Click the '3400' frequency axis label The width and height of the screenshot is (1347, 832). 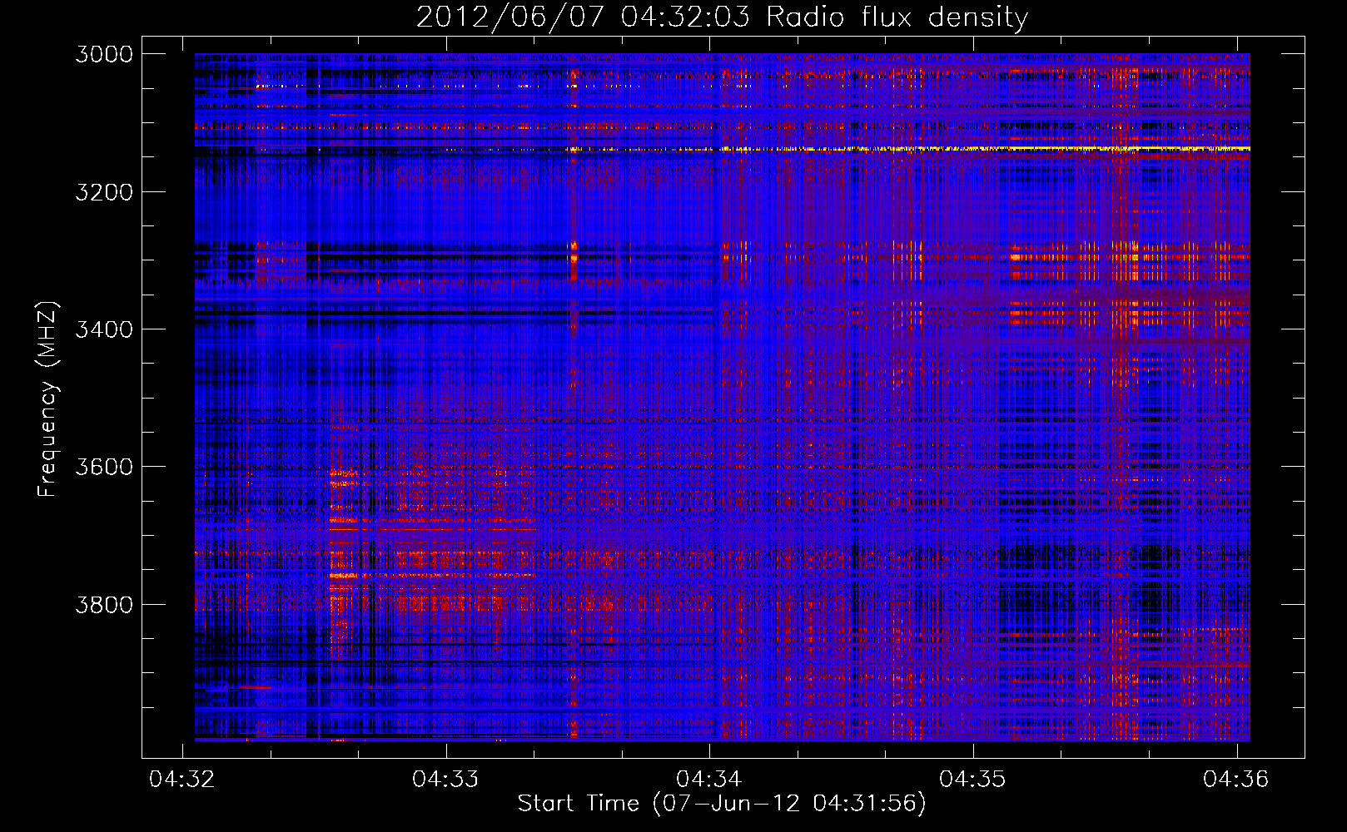(x=104, y=329)
